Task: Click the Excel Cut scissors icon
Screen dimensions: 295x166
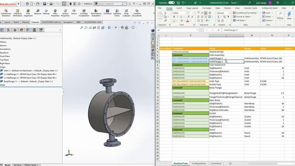Action: (x=165, y=13)
